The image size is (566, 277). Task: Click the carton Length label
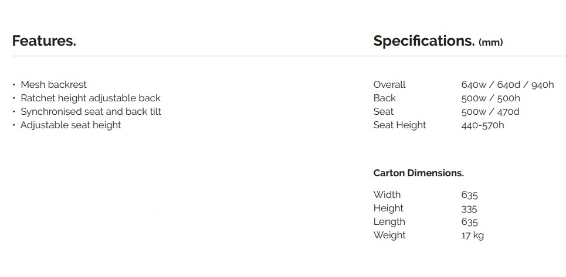[389, 221]
